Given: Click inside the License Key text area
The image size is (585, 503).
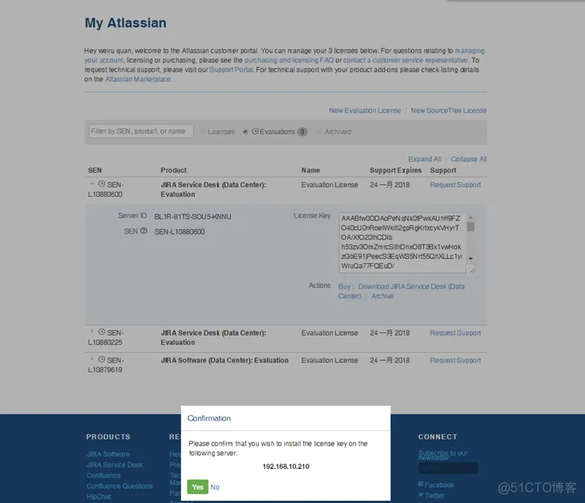Looking at the screenshot, I should (402, 242).
